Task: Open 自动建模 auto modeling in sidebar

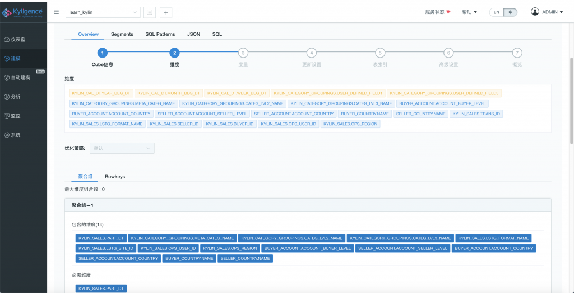Action: coord(20,78)
